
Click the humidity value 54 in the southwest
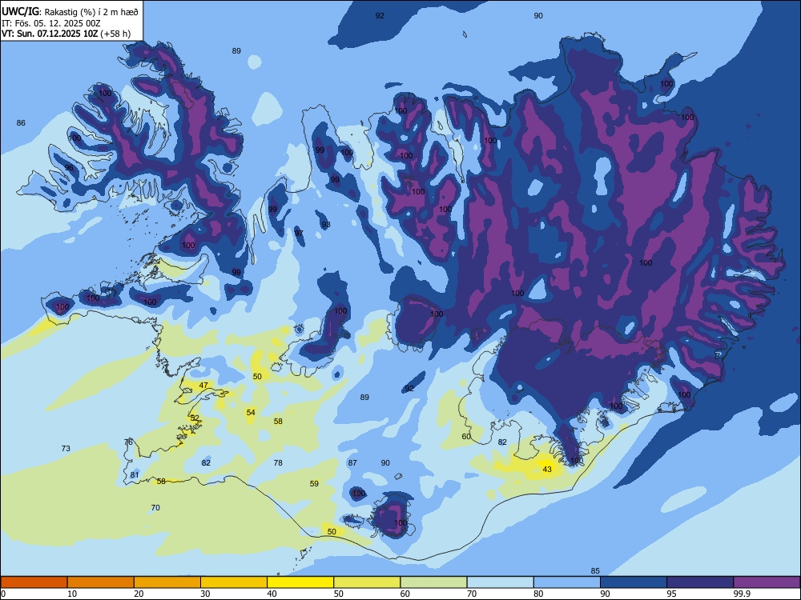[x=251, y=412]
